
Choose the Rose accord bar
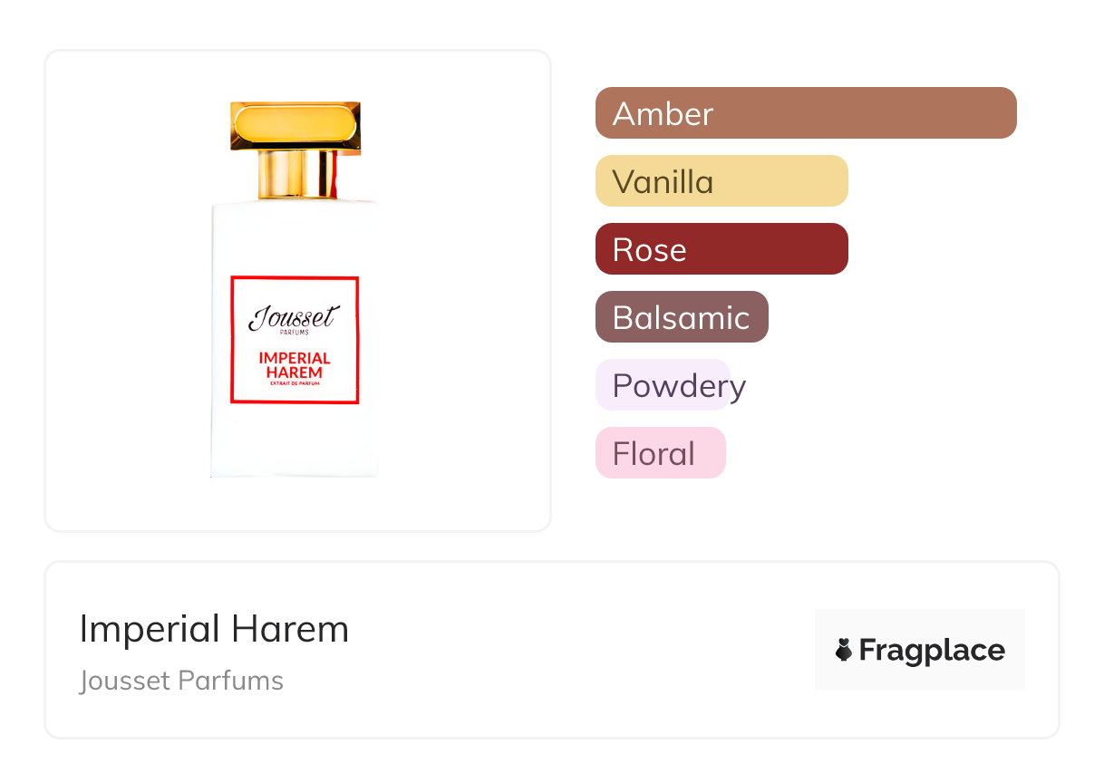[x=721, y=249]
